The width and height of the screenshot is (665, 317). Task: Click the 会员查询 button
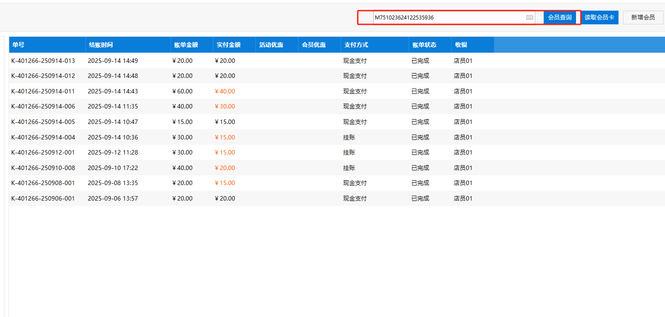tap(560, 18)
